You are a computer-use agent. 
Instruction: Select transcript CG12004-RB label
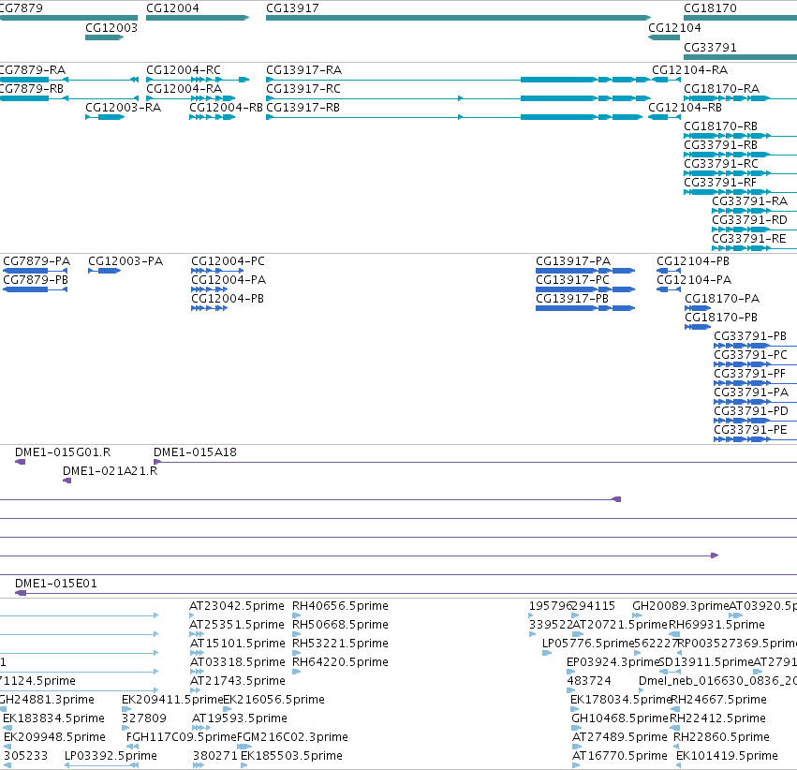pos(227,108)
